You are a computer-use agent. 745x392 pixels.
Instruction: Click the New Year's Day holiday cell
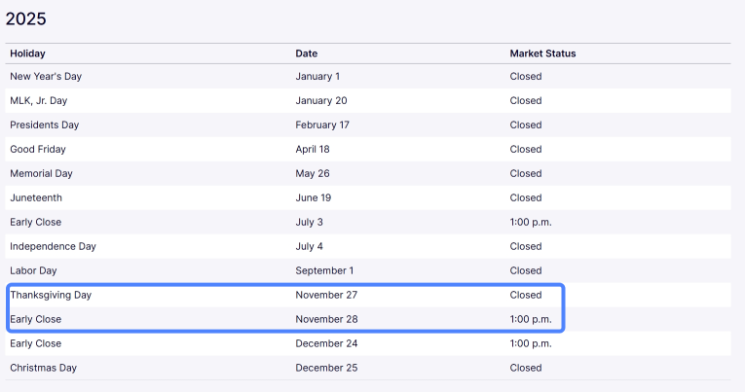click(46, 77)
